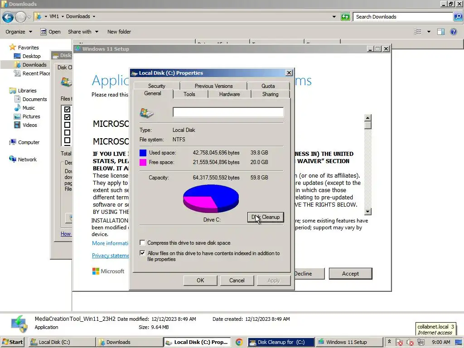Open Google Chrome from the taskbar
Screen dimensions: 464x348
click(x=239, y=342)
